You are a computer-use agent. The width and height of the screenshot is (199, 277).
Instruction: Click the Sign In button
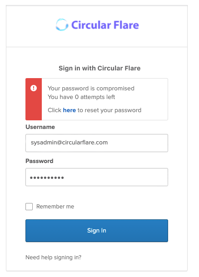[97, 231]
